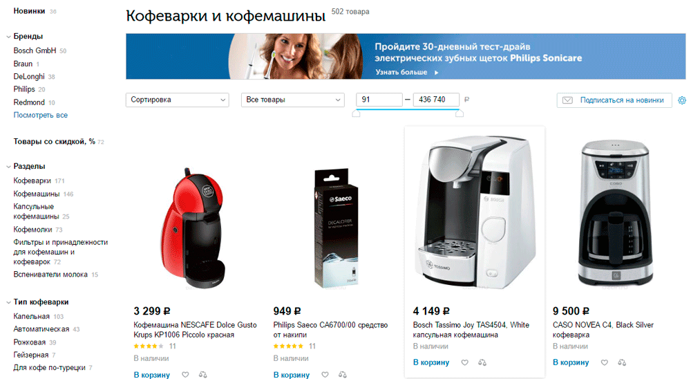Click compare scales icon for CASO NOVEA C4

pos(623,362)
